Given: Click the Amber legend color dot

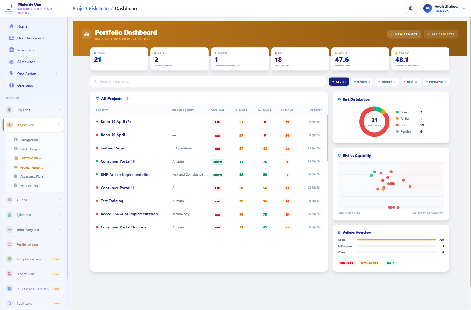Looking at the screenshot, I should [397, 118].
